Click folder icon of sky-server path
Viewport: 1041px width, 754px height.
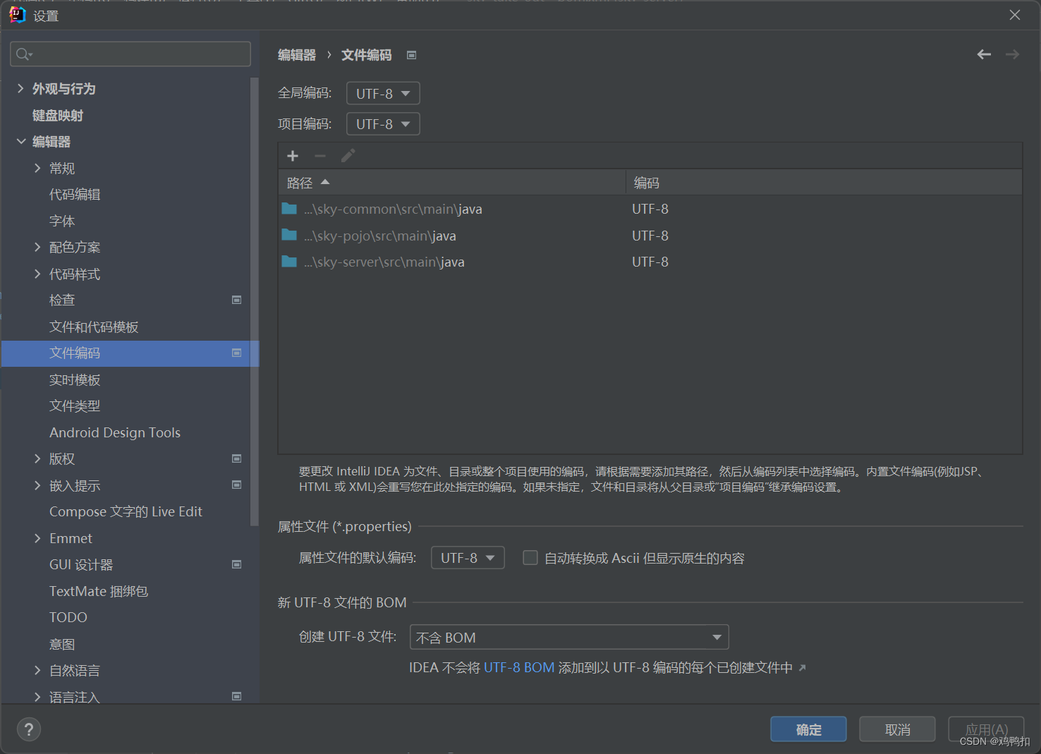(289, 262)
